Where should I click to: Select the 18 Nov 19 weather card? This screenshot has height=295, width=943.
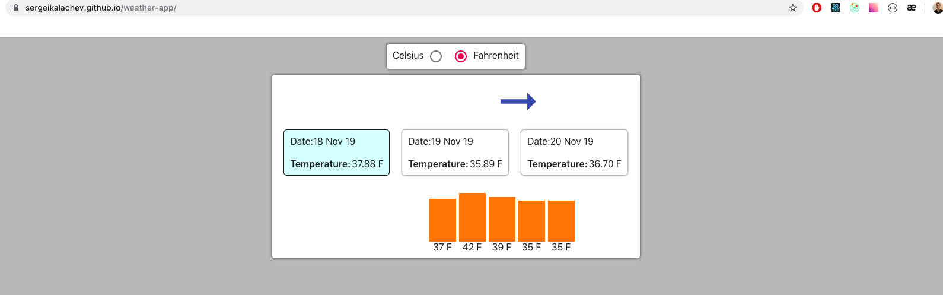(x=336, y=153)
